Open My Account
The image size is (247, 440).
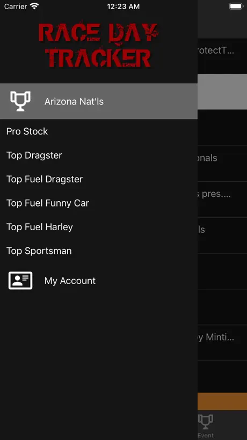click(70, 281)
